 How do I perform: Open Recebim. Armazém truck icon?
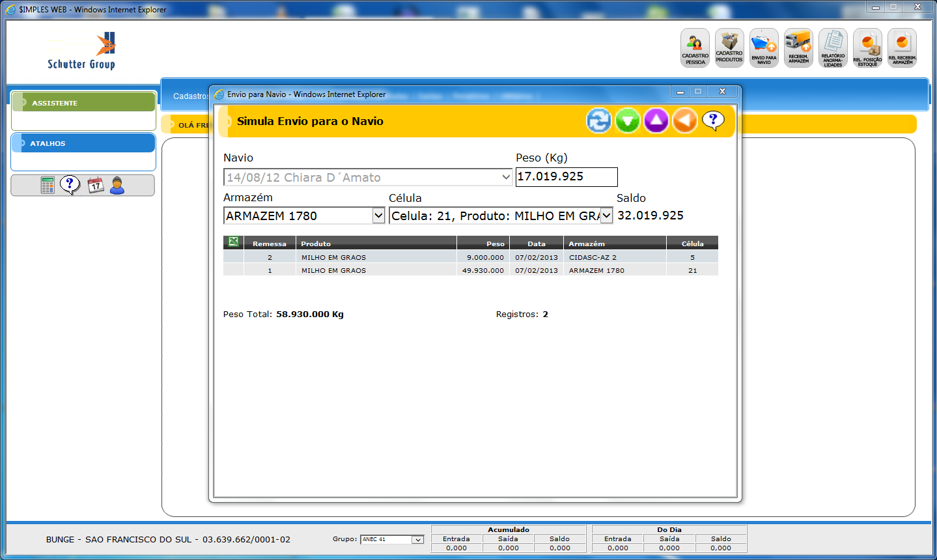798,48
